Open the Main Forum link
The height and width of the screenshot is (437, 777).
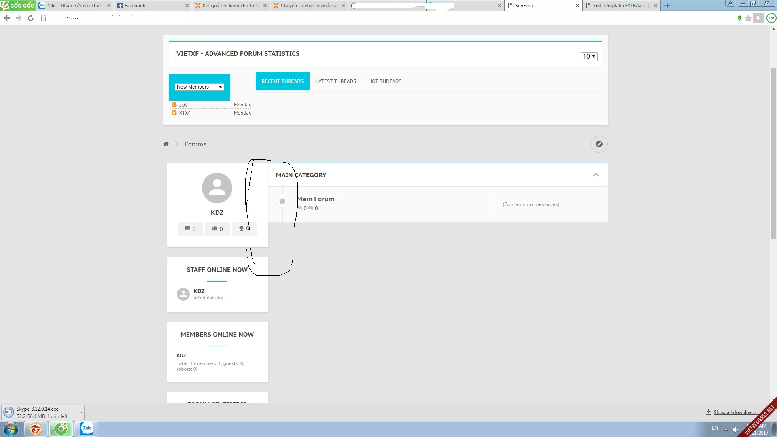[x=316, y=199]
